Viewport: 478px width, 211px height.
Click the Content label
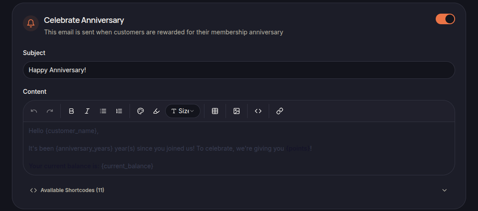point(35,92)
